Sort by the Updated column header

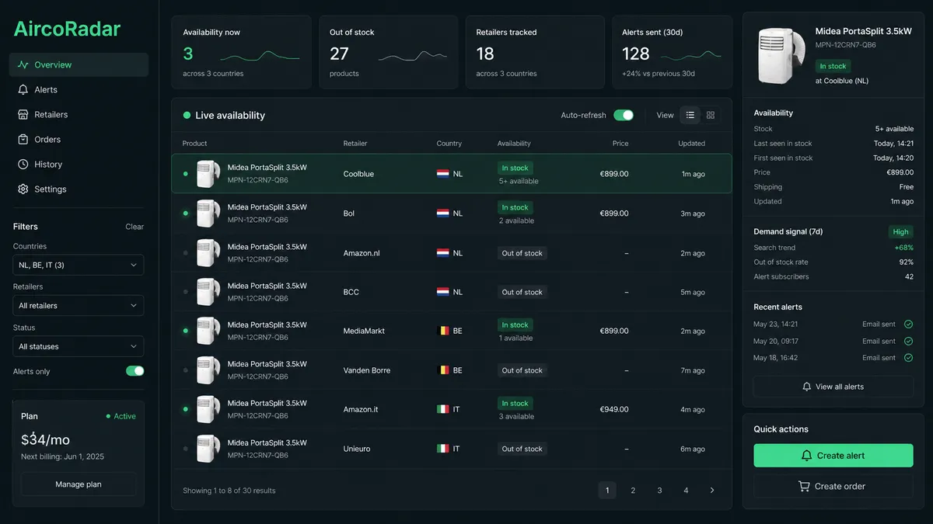point(691,143)
